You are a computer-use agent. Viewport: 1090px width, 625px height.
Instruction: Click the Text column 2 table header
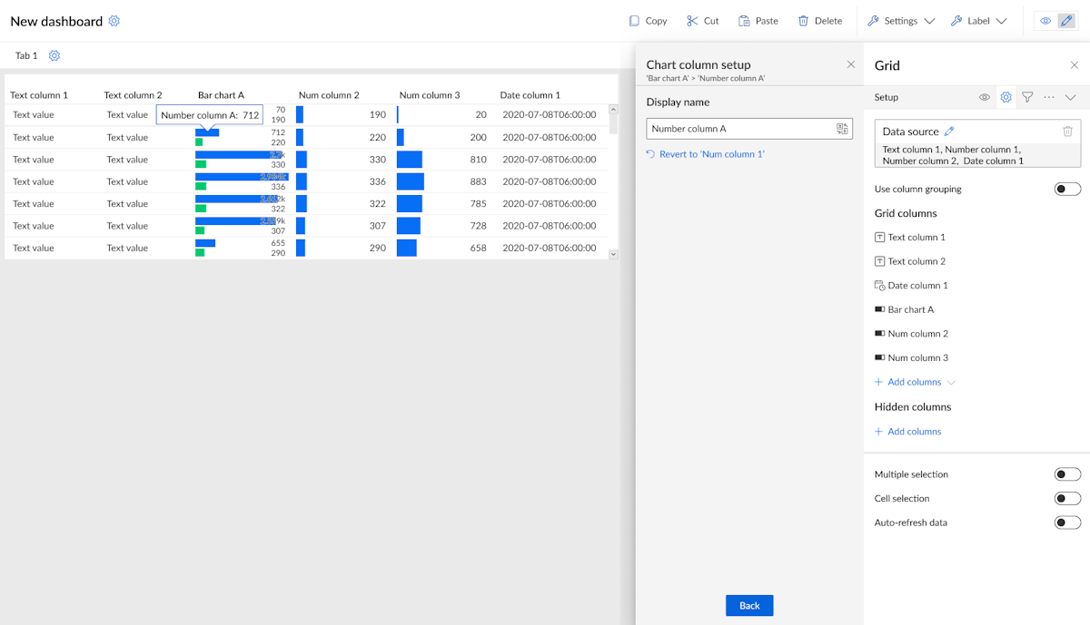tap(134, 94)
